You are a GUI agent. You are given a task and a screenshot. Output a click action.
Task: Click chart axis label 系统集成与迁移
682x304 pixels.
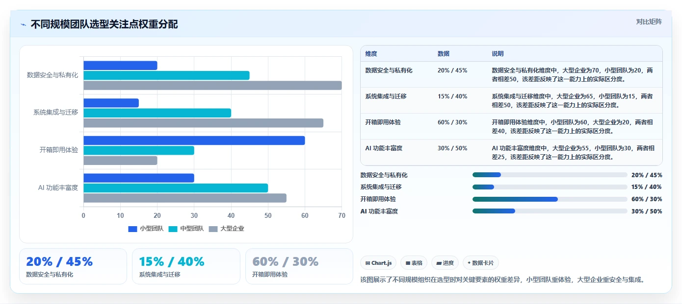[56, 113]
